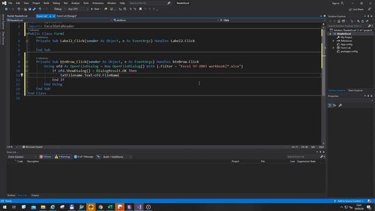
Task: Collapse the btnBrow_Click Sub code block
Action: click(x=27, y=62)
